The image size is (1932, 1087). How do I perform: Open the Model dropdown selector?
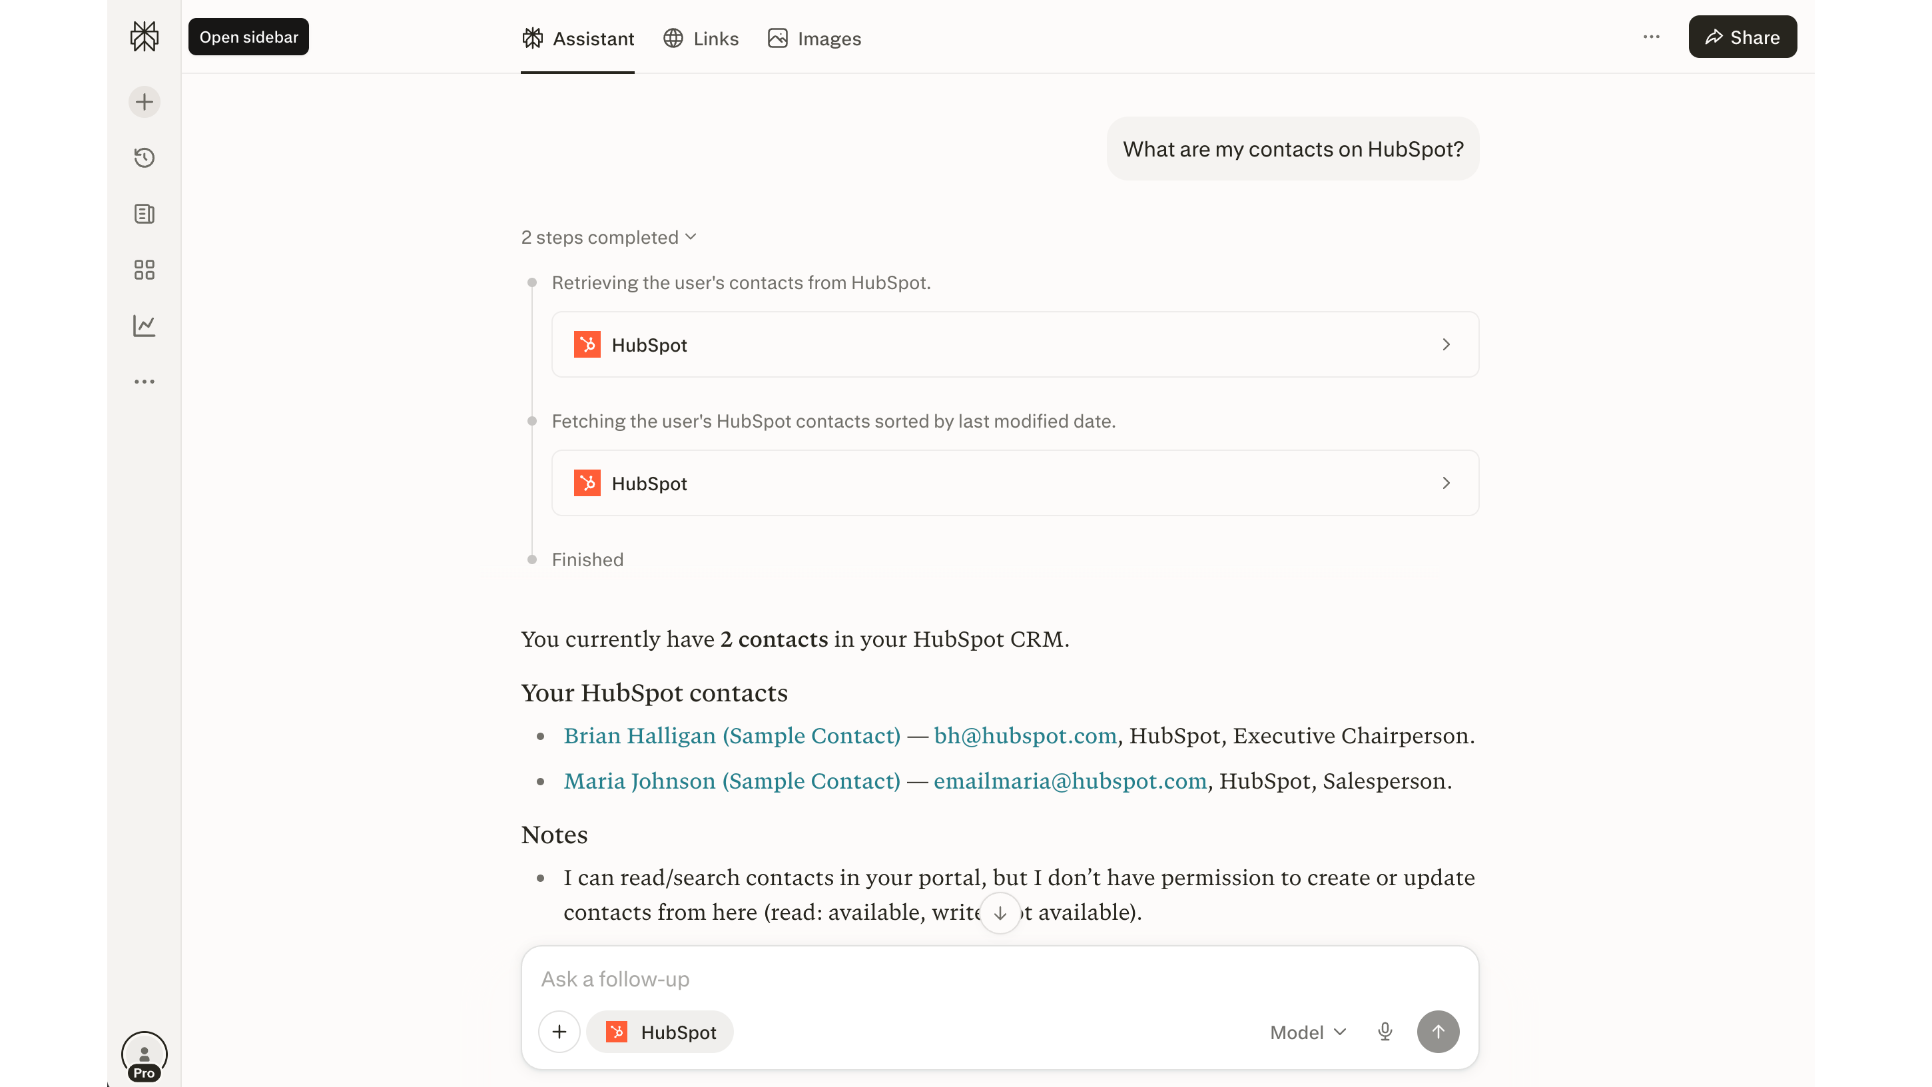click(1307, 1032)
